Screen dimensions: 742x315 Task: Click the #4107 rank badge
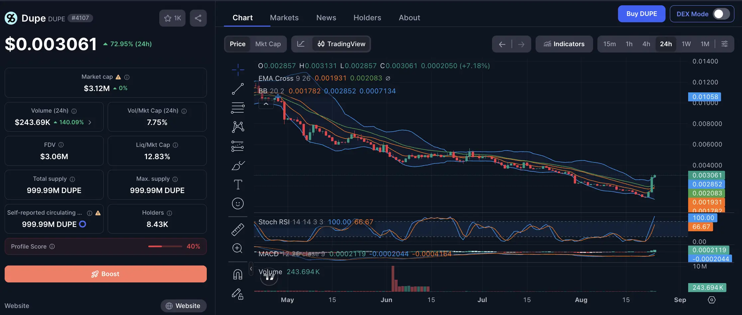click(80, 18)
